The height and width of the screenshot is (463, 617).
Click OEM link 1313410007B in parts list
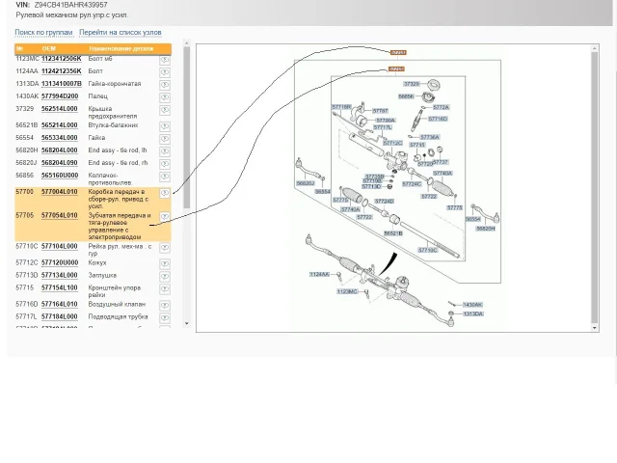click(x=61, y=84)
